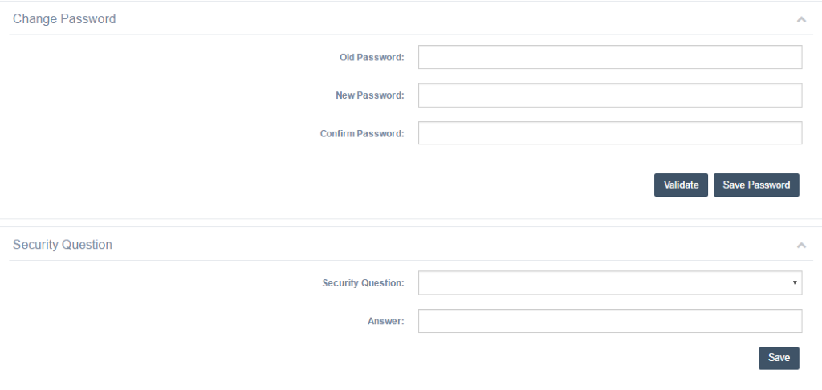Screen dimensions: 822x390
Task: Select the Confirm Password input box
Action: [x=610, y=133]
